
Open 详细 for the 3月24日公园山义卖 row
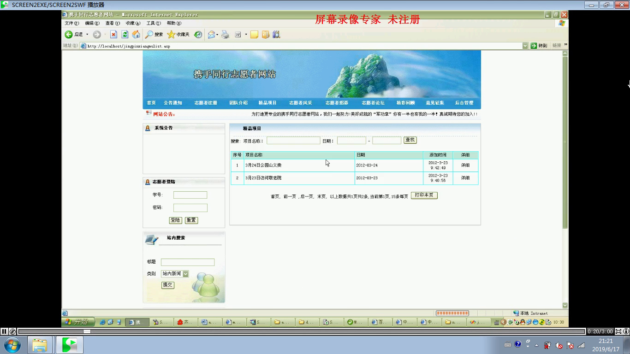pos(465,165)
